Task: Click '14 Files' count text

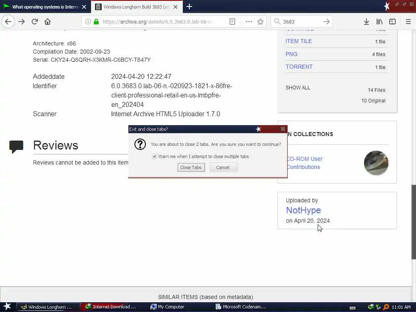Action: [376, 90]
